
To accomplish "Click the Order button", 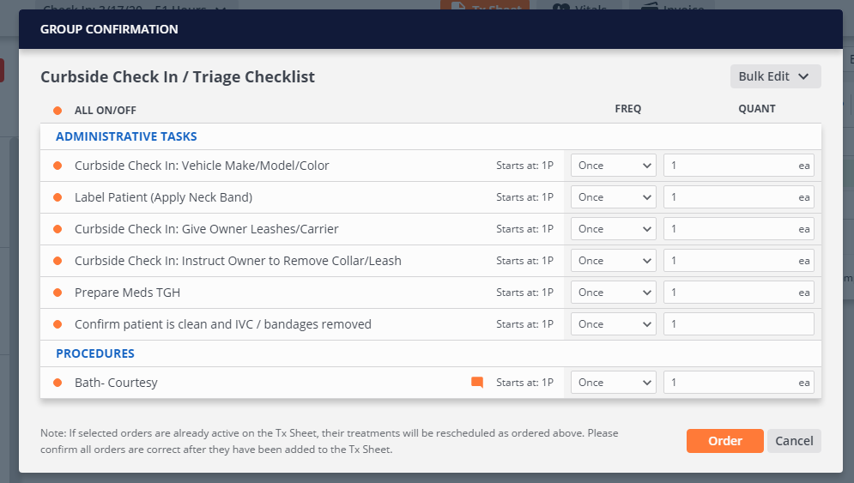I will point(724,441).
